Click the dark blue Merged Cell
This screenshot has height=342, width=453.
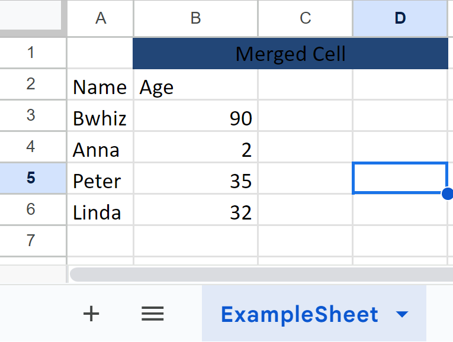point(290,54)
